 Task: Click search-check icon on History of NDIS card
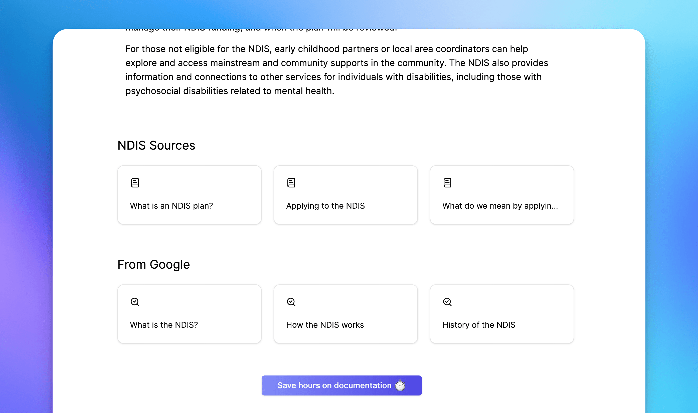(x=447, y=302)
